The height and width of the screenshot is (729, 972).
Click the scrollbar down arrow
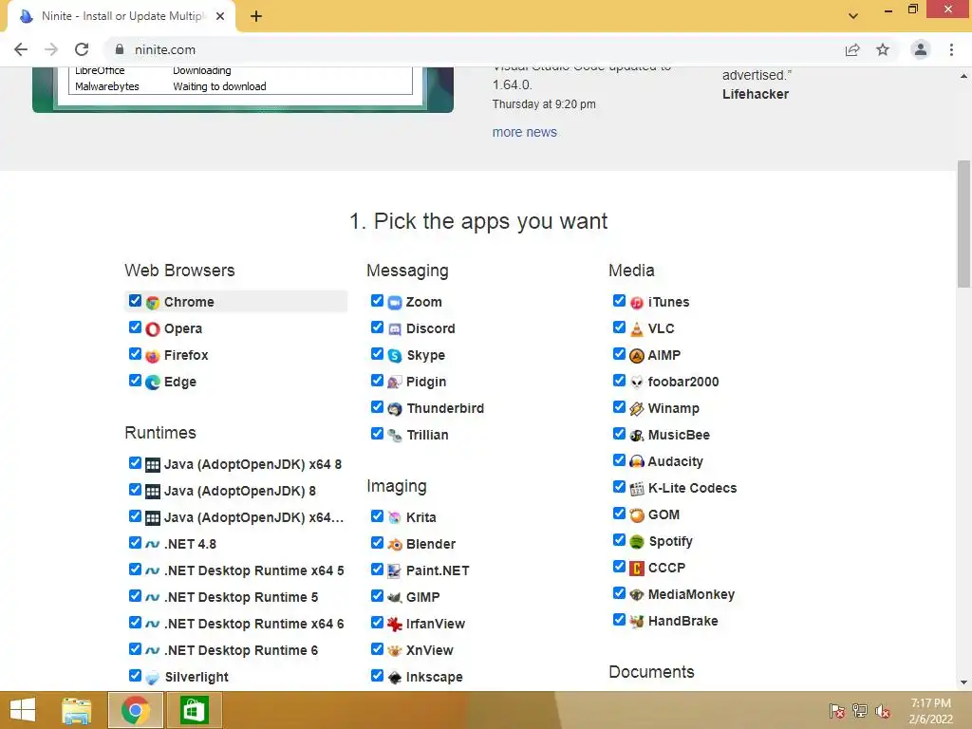click(x=963, y=683)
